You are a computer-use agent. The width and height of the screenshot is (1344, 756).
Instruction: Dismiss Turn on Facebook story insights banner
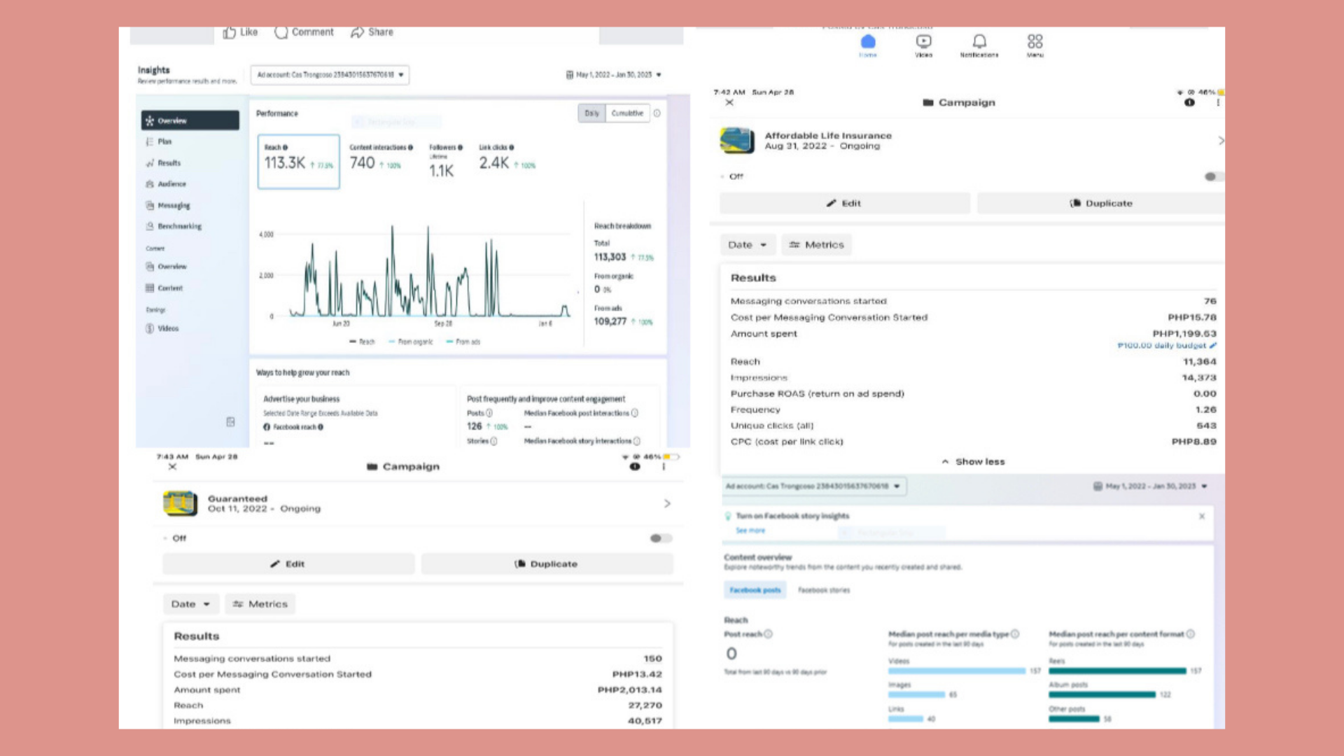(x=1202, y=517)
